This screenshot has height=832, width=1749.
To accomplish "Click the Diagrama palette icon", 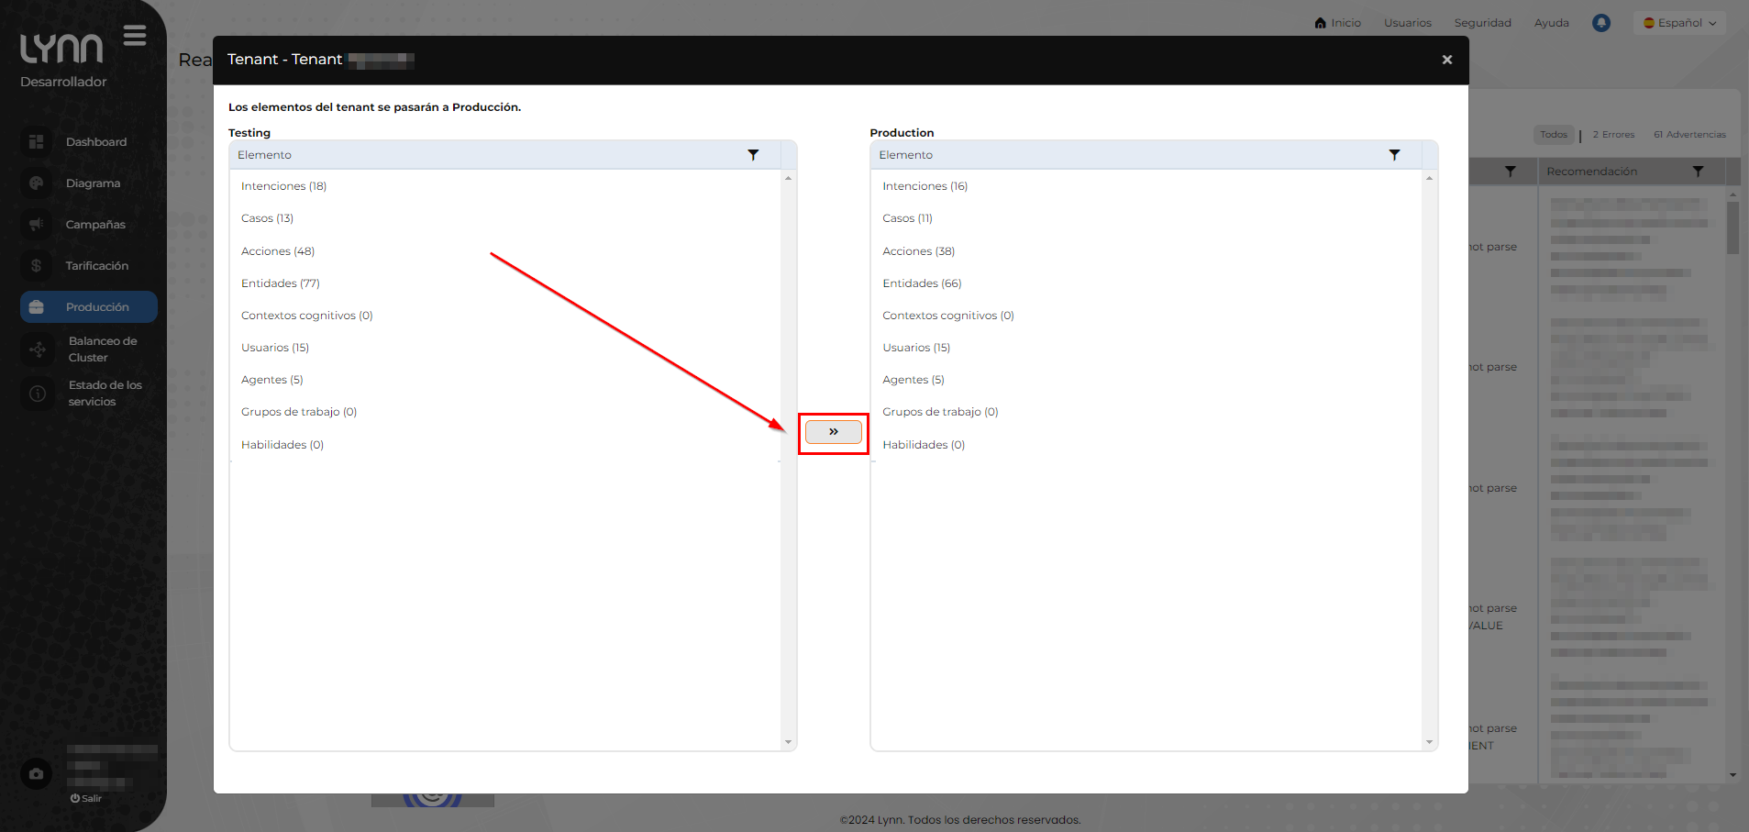I will point(37,183).
